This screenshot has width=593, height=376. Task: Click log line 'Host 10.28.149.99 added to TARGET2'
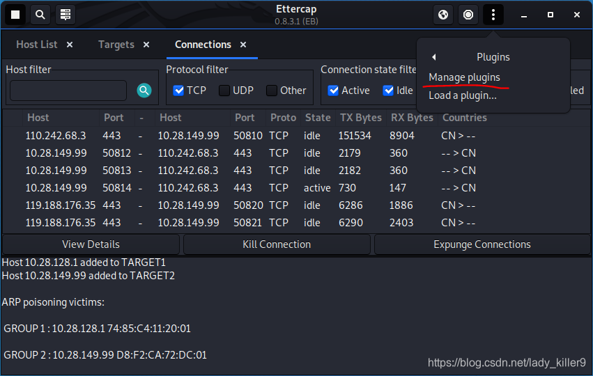[x=88, y=276]
